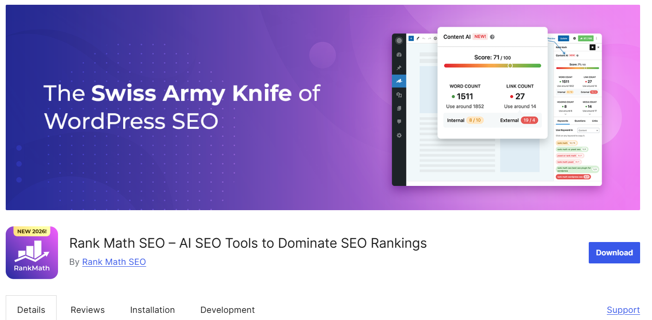Expand the Heading Count chevron
Screen dimensions: 652x320
coord(565,114)
